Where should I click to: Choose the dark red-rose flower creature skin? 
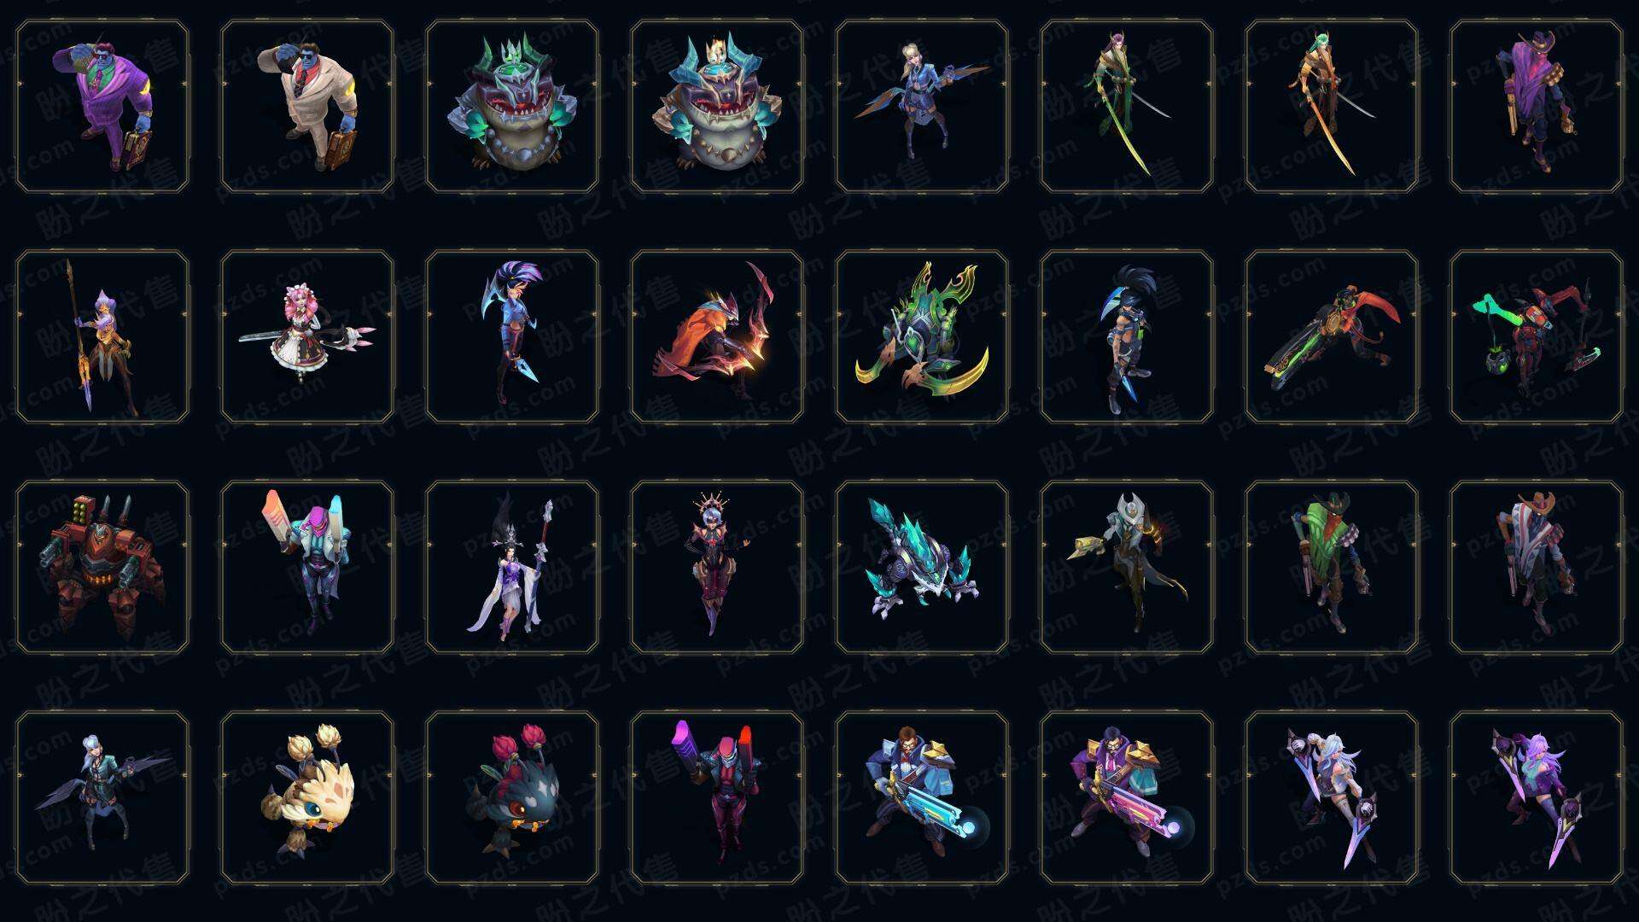coord(512,797)
